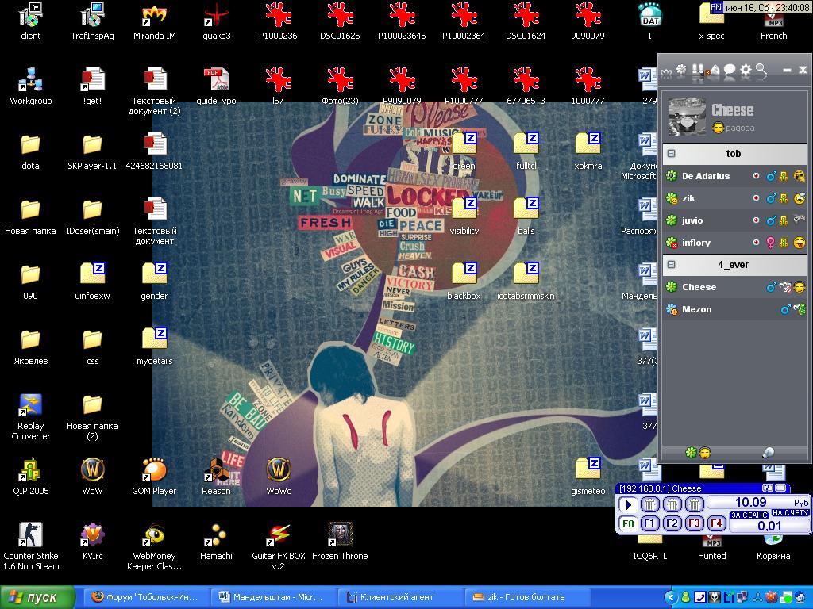Click the bulb magnifier icon in Miranda bottom bar
Screen dimensions: 813x609
pyautogui.click(x=768, y=453)
